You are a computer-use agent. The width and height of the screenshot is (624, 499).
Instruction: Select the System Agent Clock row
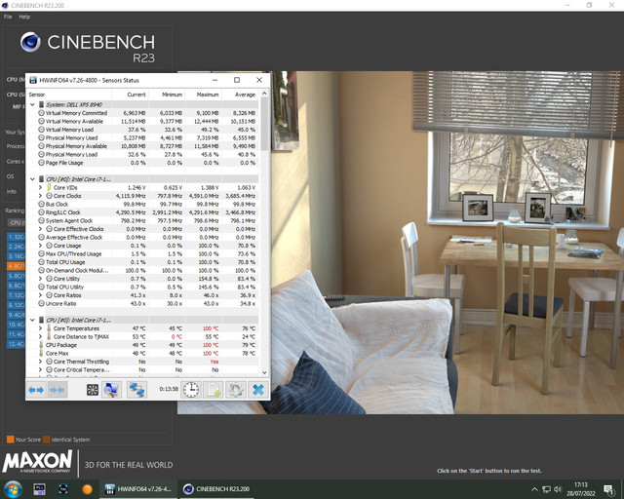pyautogui.click(x=142, y=220)
